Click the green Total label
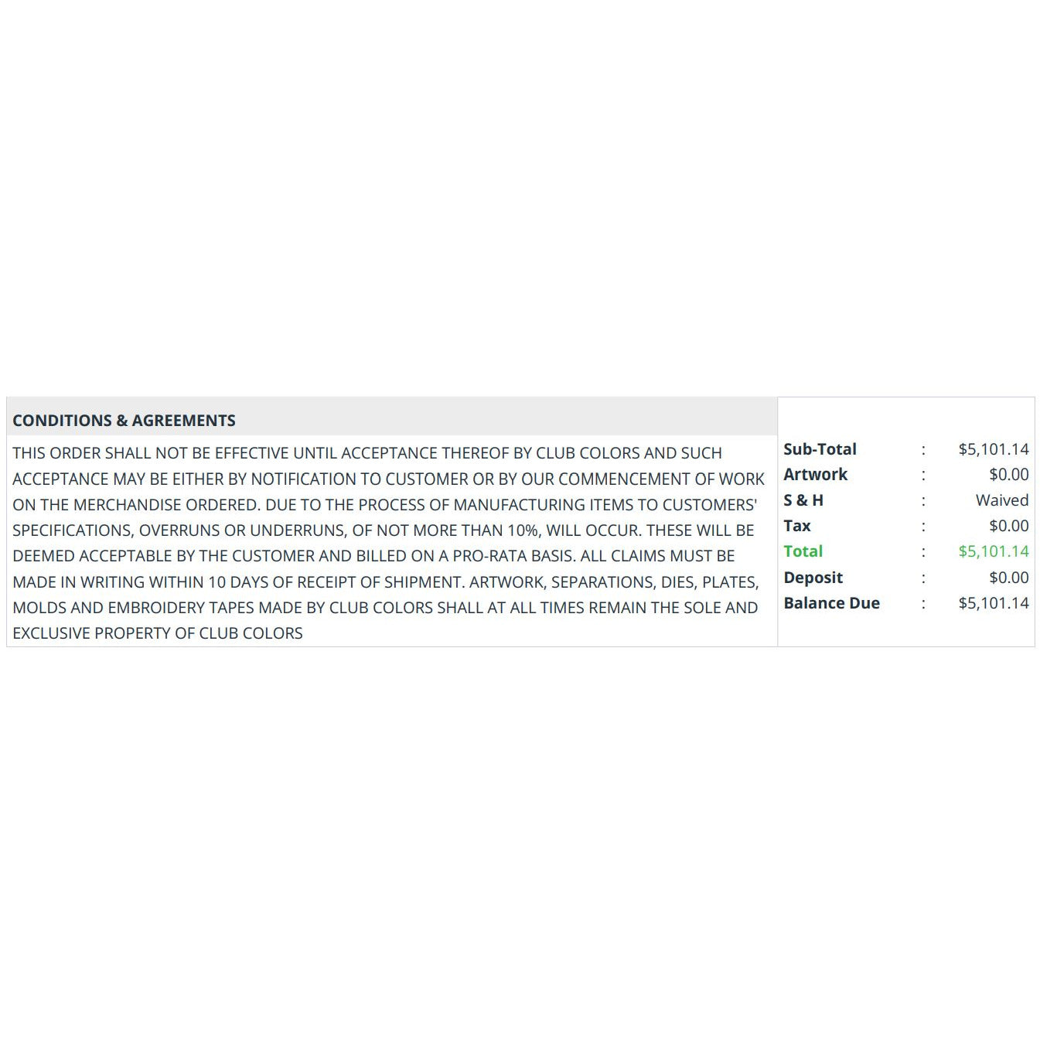The image size is (1040, 1040). coord(803,551)
